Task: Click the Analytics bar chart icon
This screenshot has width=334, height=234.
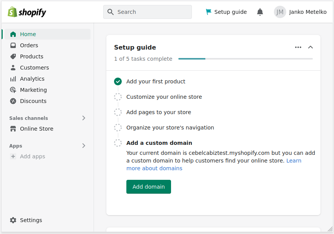Action: [13, 79]
